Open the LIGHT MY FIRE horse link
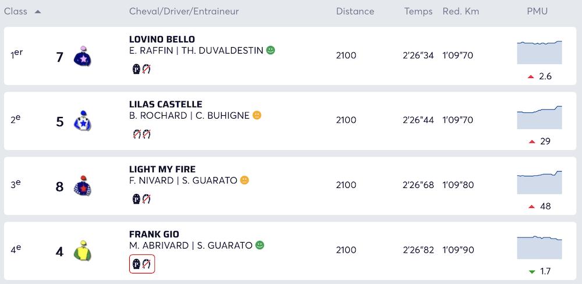 (162, 169)
